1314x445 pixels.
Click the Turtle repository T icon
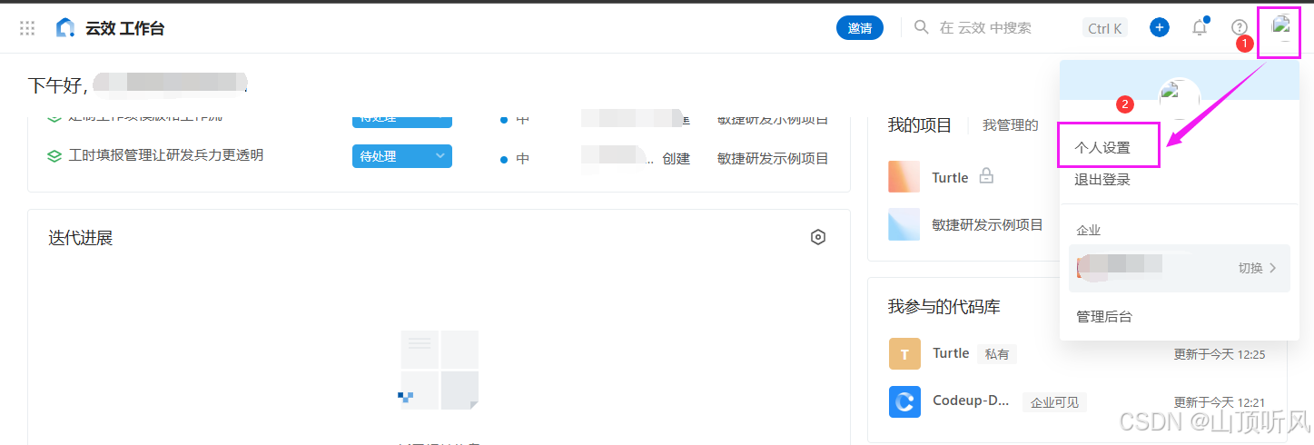click(904, 353)
